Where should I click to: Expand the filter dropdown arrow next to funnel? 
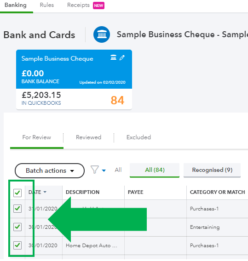[104, 170]
